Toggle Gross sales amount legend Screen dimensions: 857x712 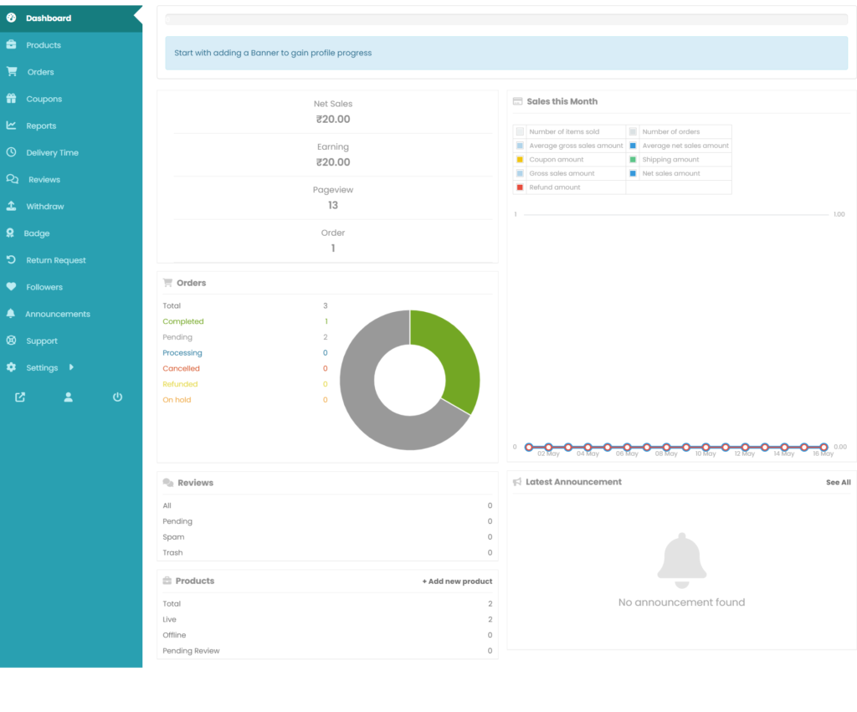tap(562, 173)
